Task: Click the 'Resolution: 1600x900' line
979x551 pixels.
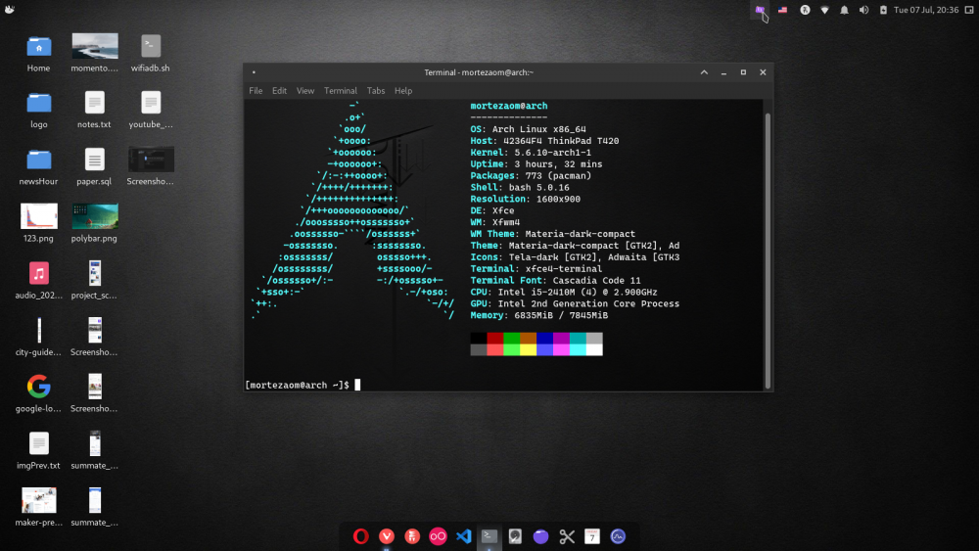Action: 525,199
